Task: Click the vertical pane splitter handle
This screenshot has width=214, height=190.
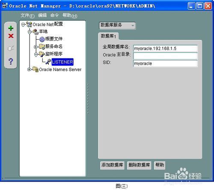Action: [88, 99]
